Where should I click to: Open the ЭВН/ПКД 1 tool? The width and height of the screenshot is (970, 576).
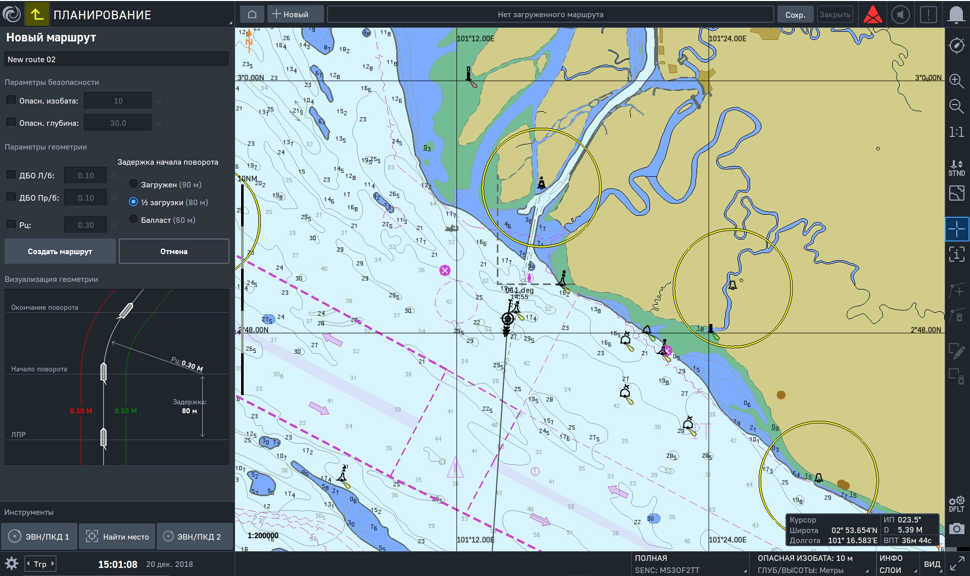[39, 537]
